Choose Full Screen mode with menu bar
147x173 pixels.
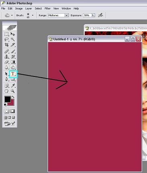[10, 117]
